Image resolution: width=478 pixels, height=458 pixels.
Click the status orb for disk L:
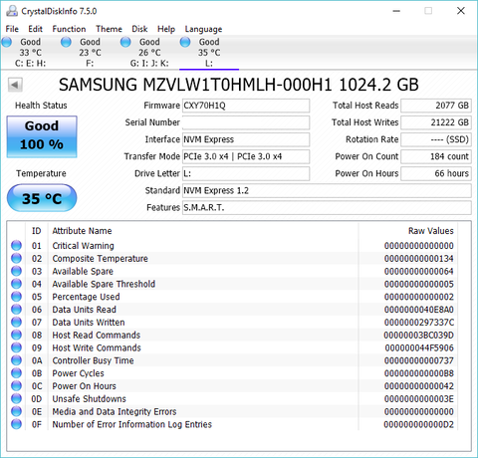[x=185, y=42]
